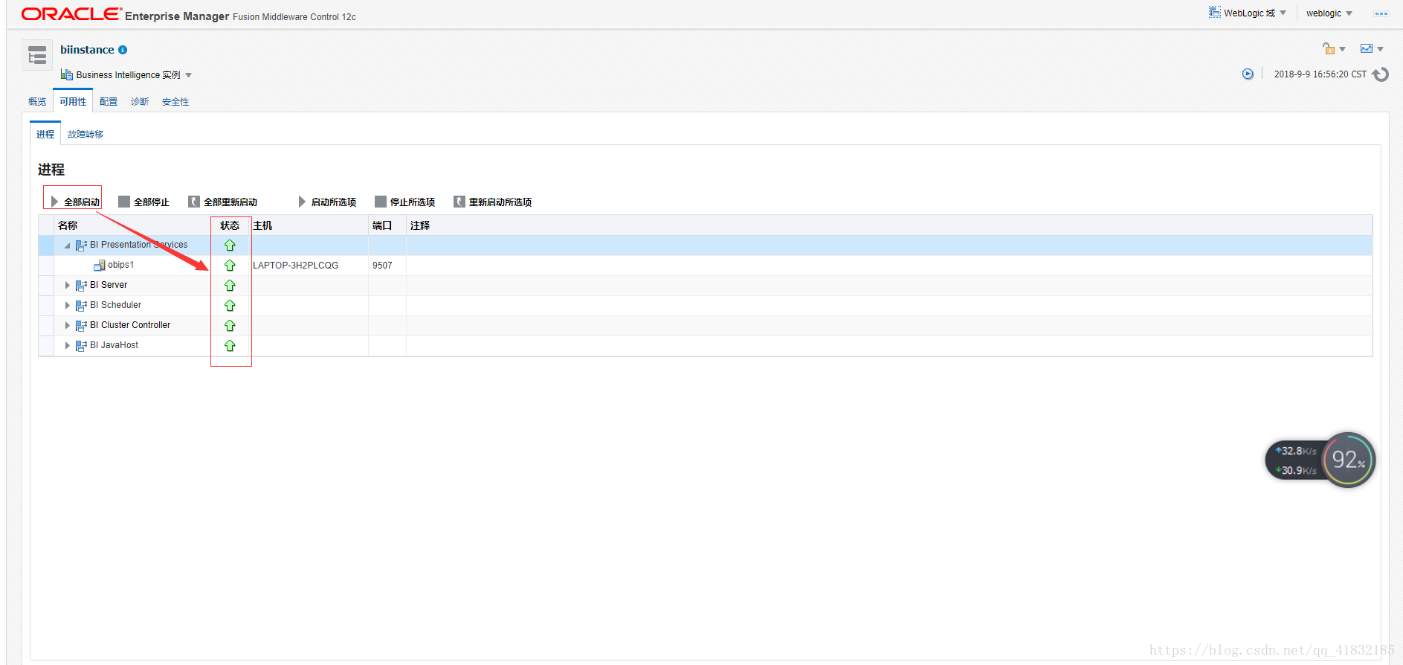Viewport: 1403px width, 665px height.
Task: Switch to the 可用性 tab
Action: pyautogui.click(x=73, y=102)
